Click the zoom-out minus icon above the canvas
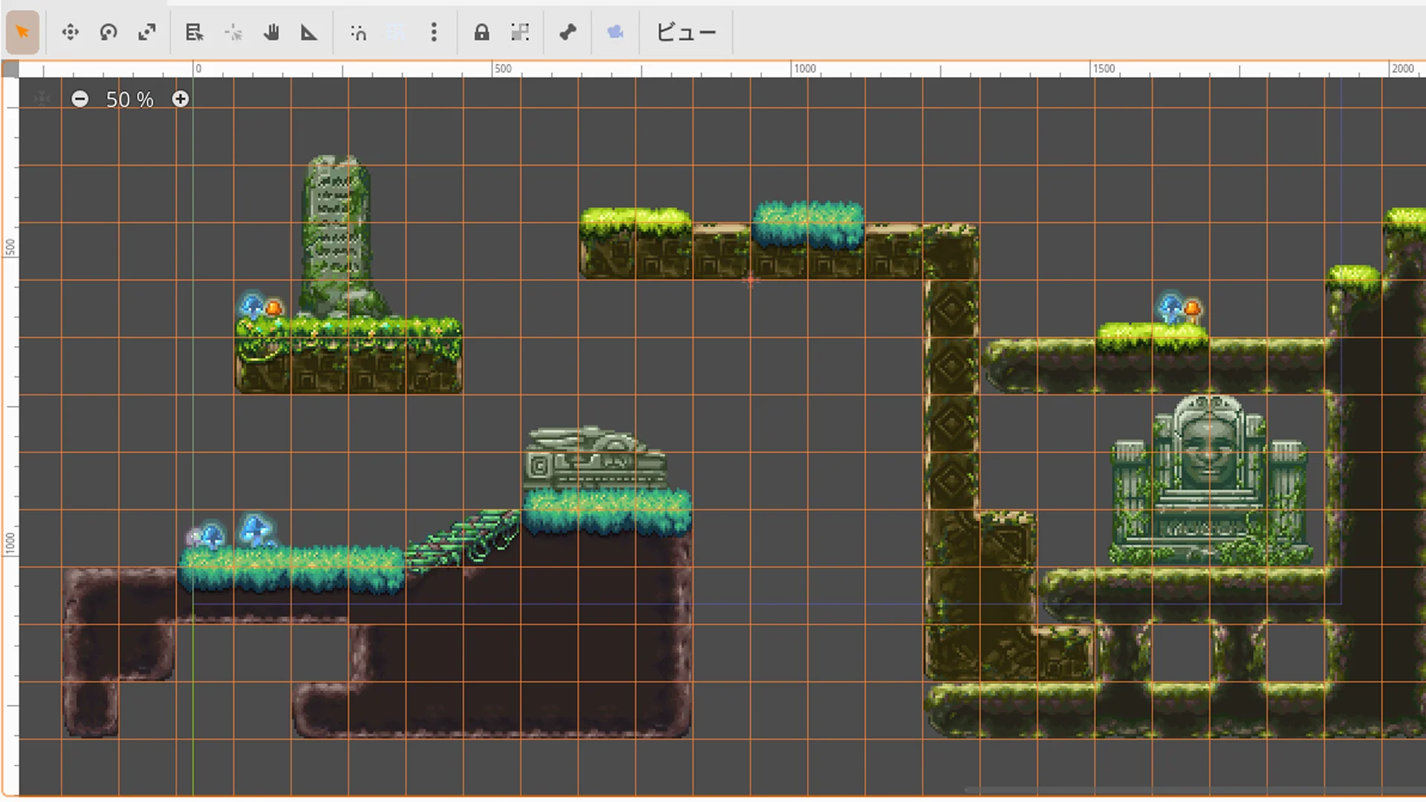Image resolution: width=1426 pixels, height=802 pixels. coord(79,99)
